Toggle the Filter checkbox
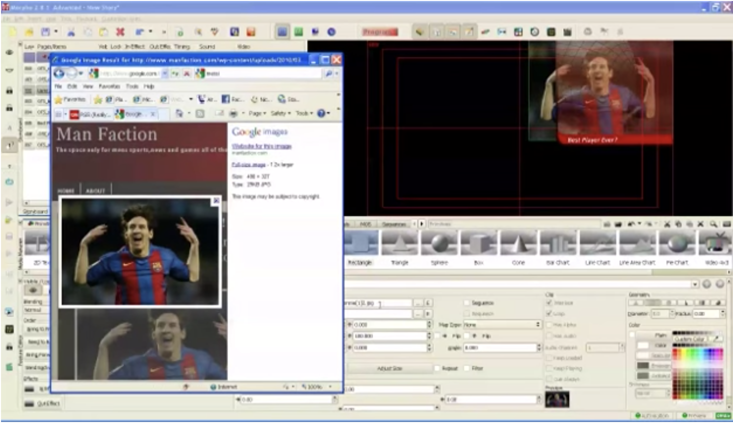This screenshot has height=423, width=733. coord(466,368)
